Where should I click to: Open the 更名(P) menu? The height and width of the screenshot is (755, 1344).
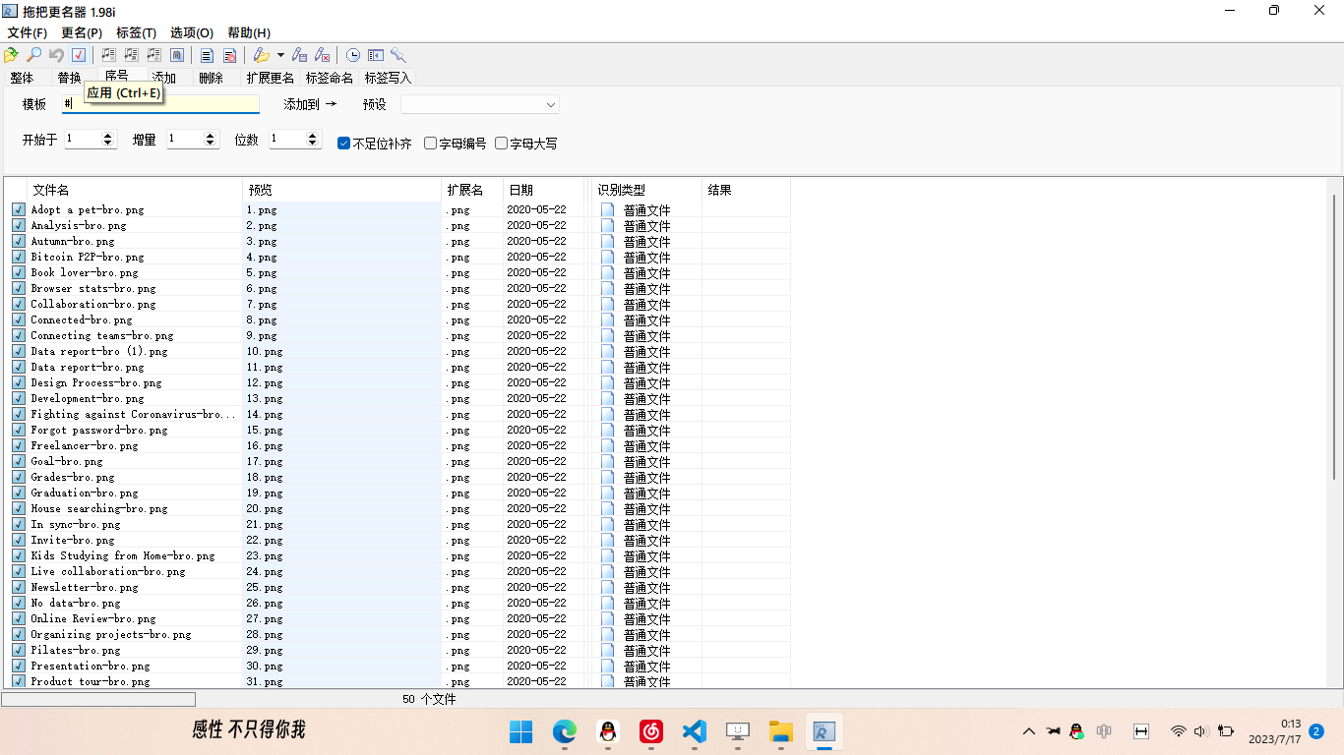coord(81,32)
